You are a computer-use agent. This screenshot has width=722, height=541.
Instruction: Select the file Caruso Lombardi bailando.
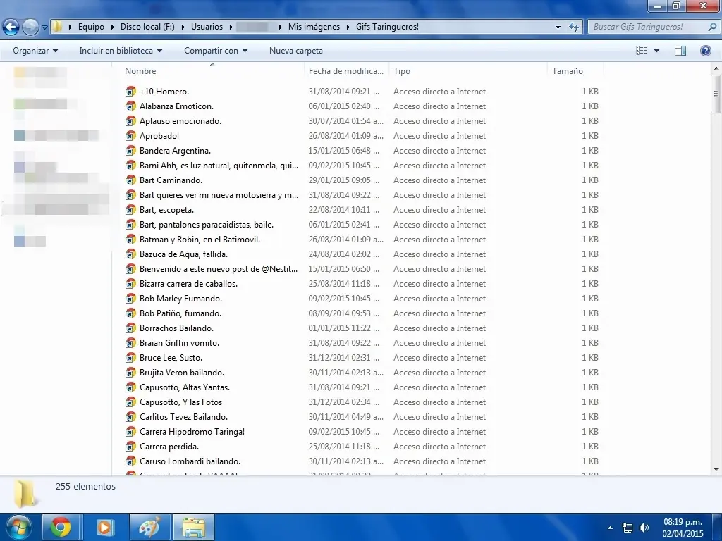click(190, 461)
